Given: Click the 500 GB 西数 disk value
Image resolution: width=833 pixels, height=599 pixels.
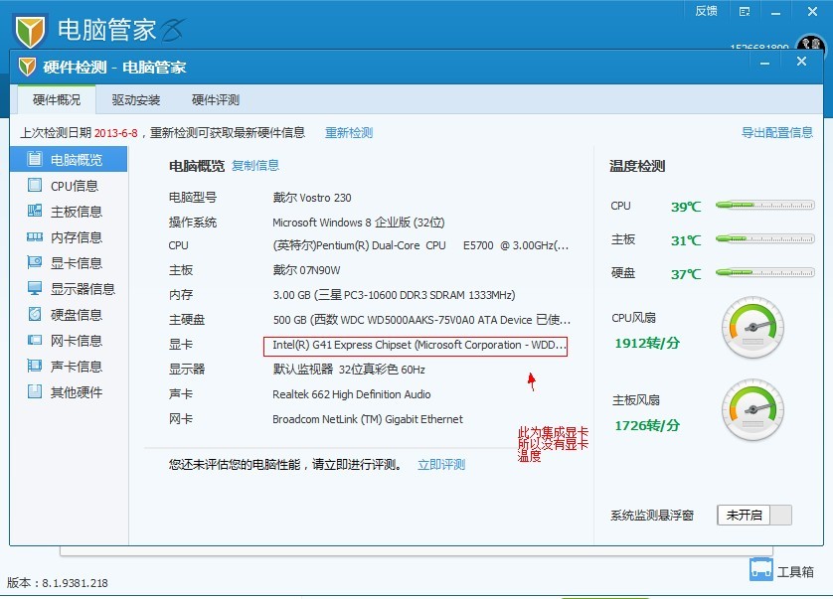Looking at the screenshot, I should [421, 320].
